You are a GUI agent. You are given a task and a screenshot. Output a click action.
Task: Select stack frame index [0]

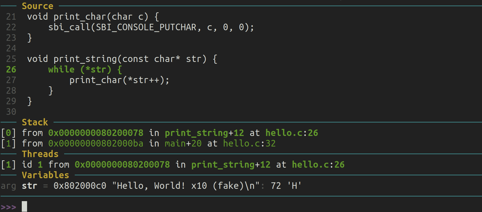coord(9,133)
